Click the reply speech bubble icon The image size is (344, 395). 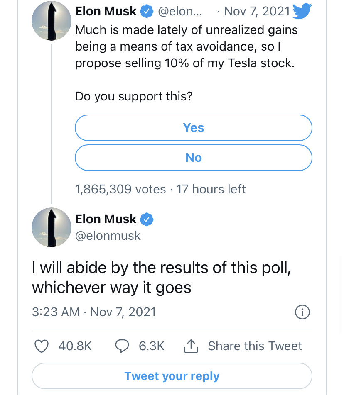tap(121, 346)
